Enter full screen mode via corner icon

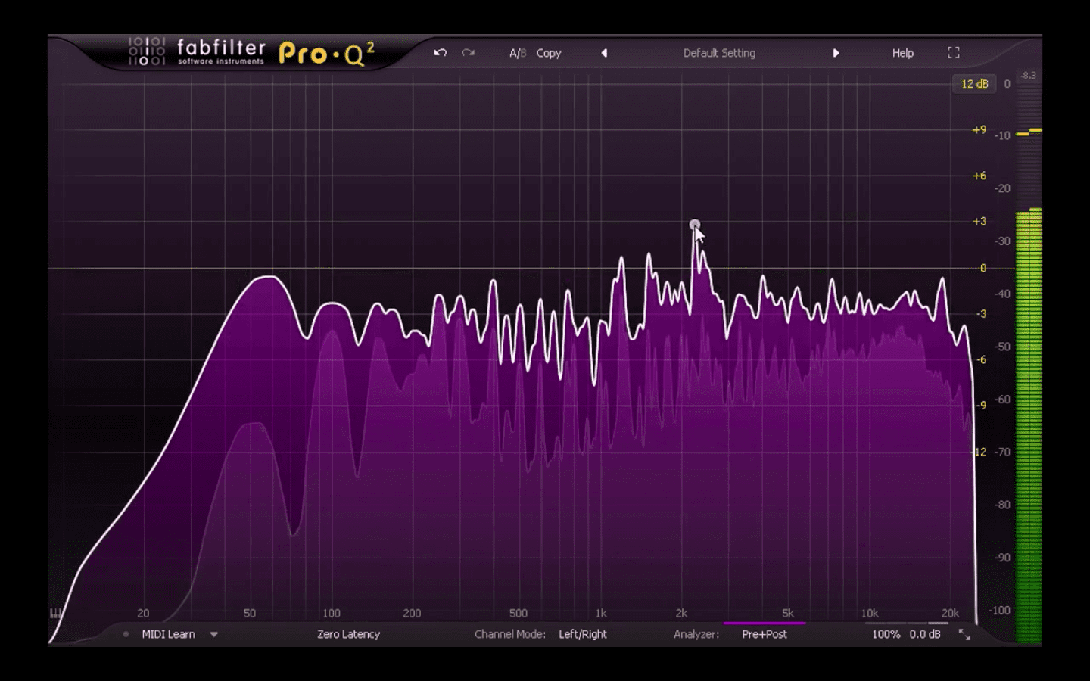[x=954, y=53]
